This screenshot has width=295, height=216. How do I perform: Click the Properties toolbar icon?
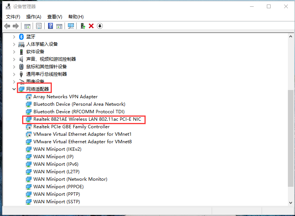39,26
